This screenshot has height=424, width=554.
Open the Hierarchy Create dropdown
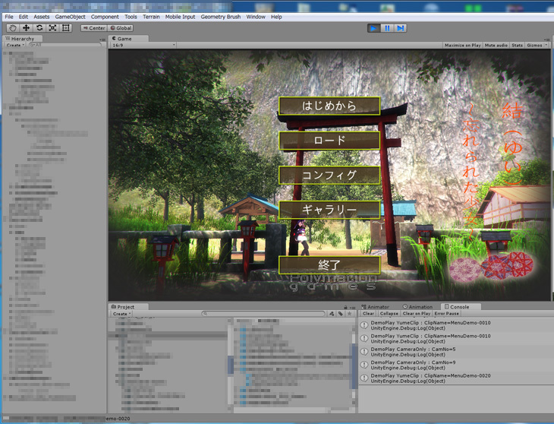tap(15, 45)
